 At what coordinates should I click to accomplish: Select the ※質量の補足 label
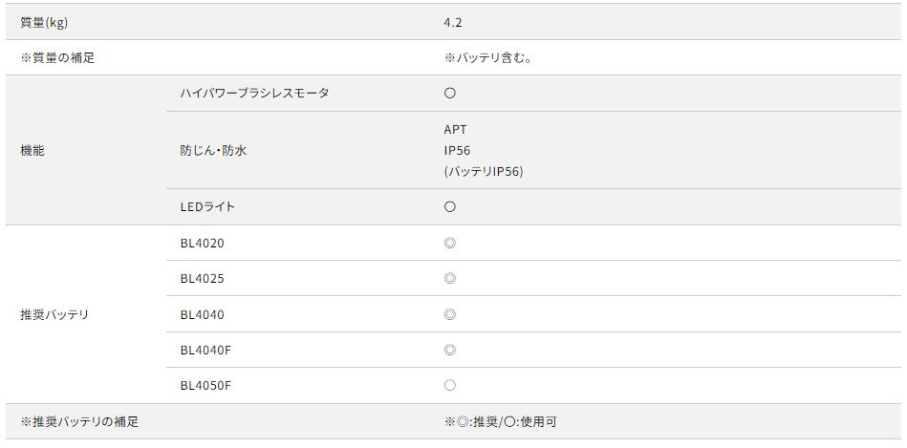pyautogui.click(x=57, y=58)
